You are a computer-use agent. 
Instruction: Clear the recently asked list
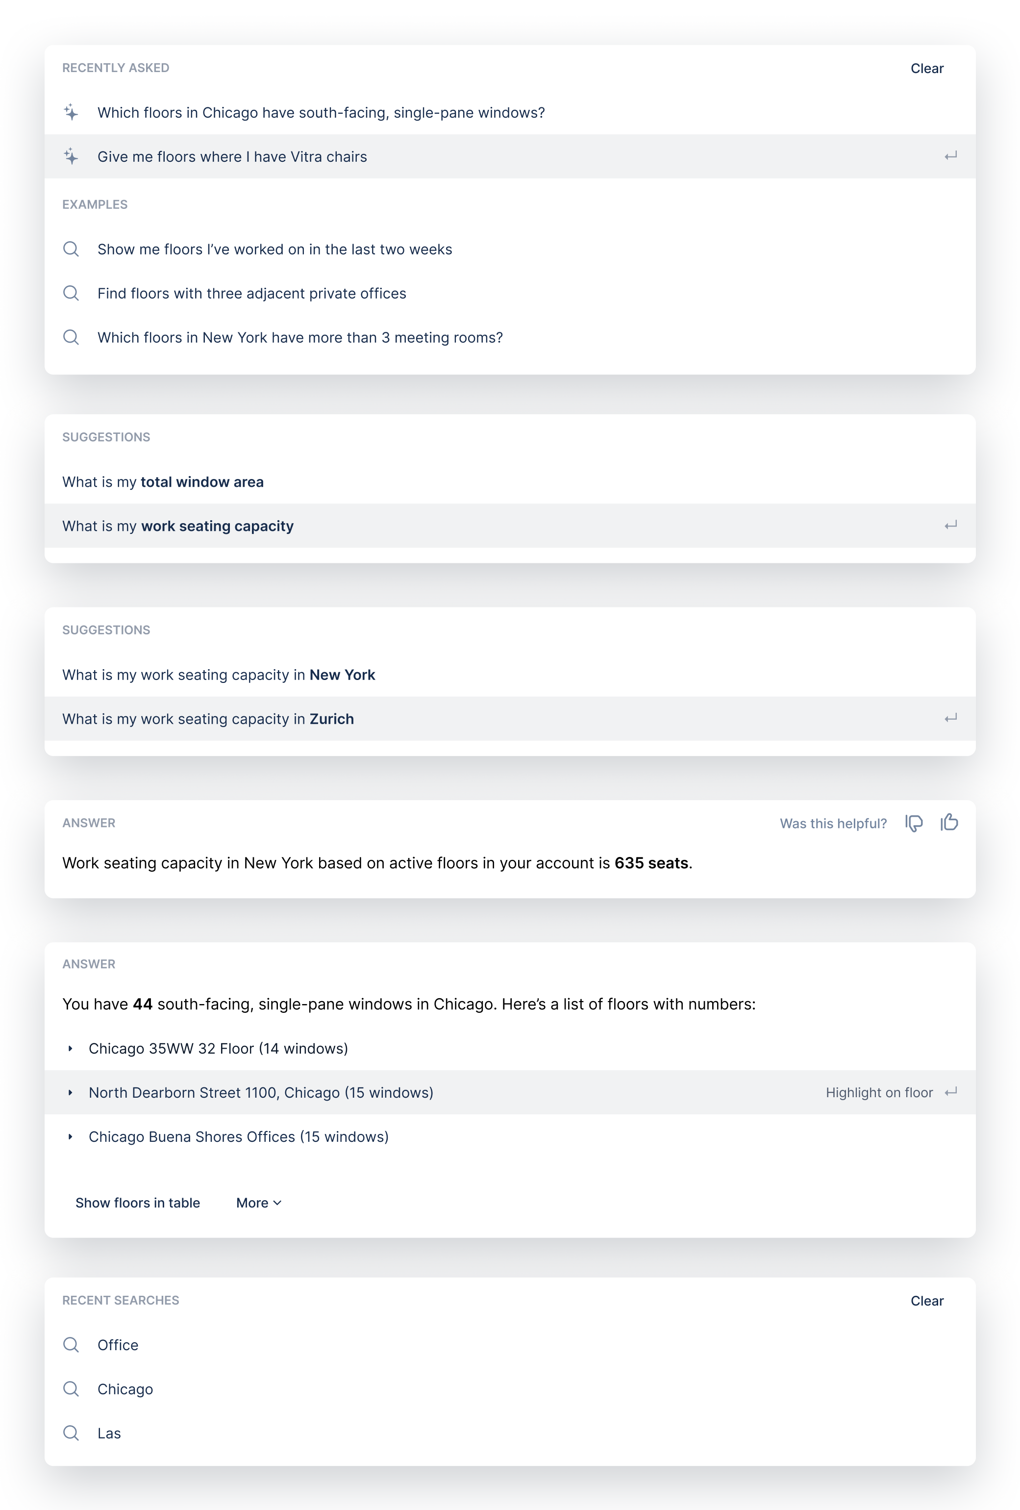pyautogui.click(x=926, y=68)
